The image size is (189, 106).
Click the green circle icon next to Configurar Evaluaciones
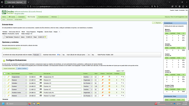[4, 61]
